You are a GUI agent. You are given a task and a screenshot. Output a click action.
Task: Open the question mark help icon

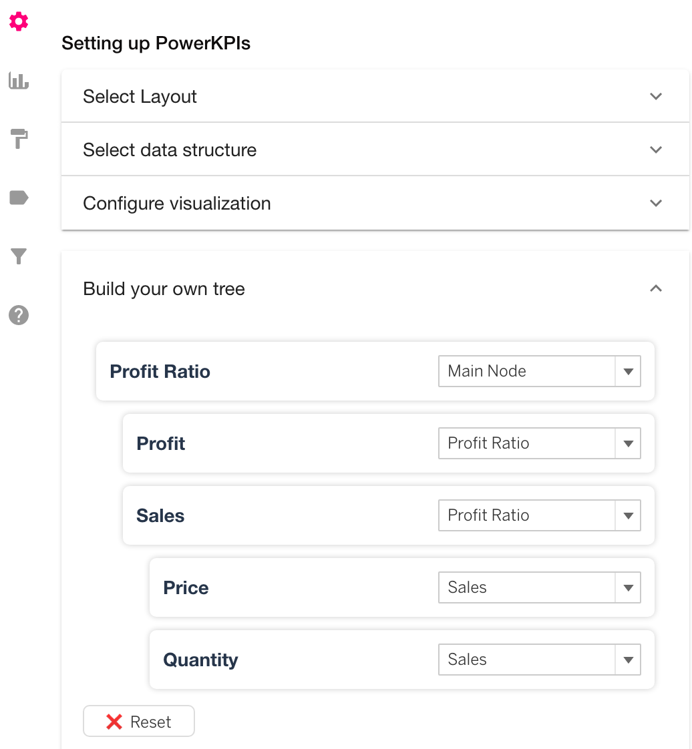[19, 315]
